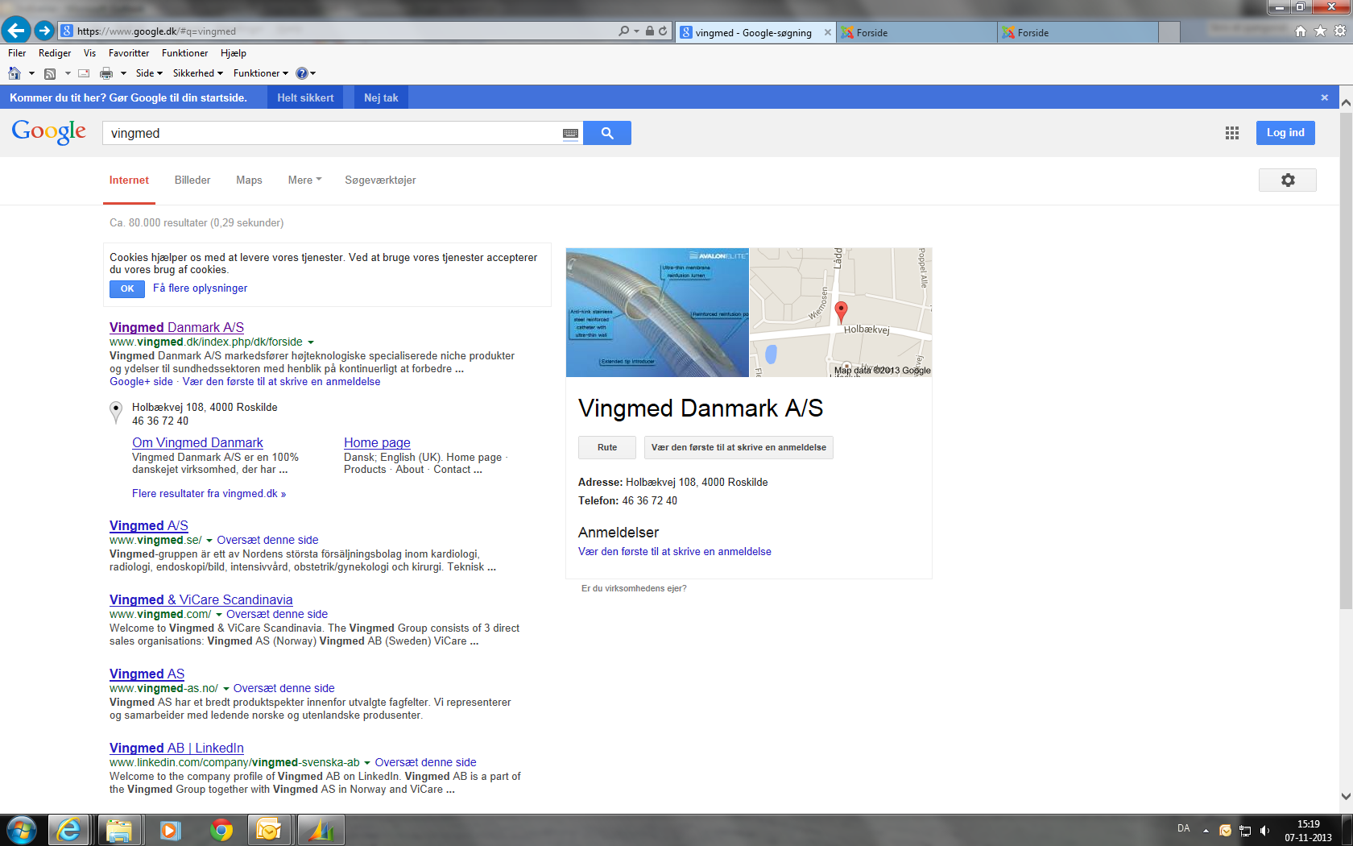Click the blue Google search magnifier button
Image resolution: width=1353 pixels, height=846 pixels.
607,133
